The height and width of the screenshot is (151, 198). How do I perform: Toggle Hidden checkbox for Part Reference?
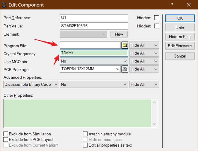[x=156, y=18]
